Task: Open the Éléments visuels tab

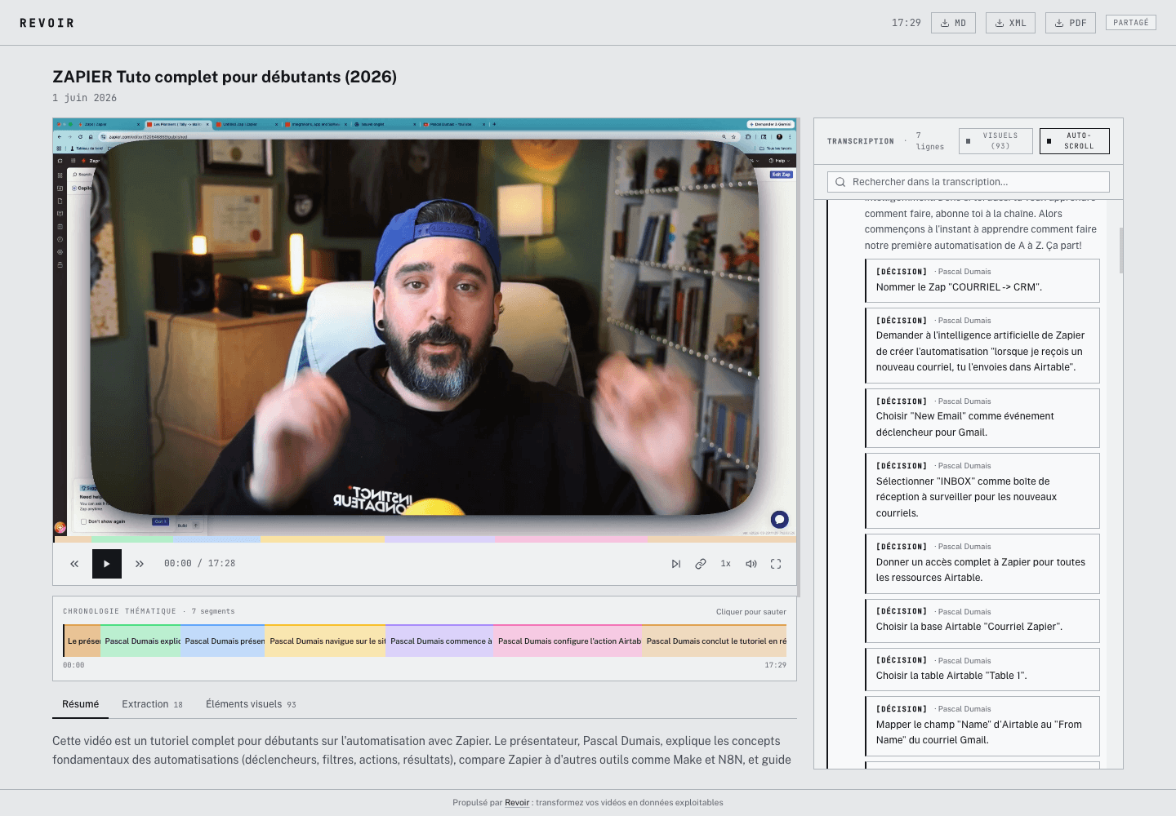Action: click(251, 704)
